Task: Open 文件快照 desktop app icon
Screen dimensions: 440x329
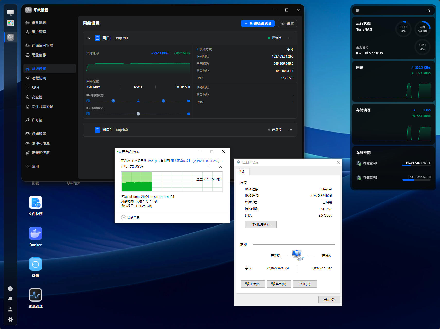Action: coord(36,202)
